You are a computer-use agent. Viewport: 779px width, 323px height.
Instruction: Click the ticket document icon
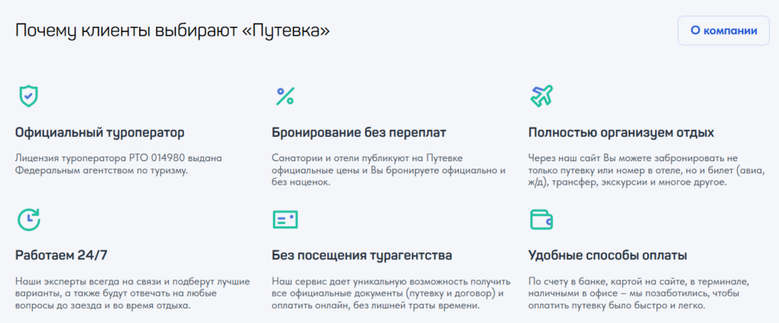(x=285, y=220)
